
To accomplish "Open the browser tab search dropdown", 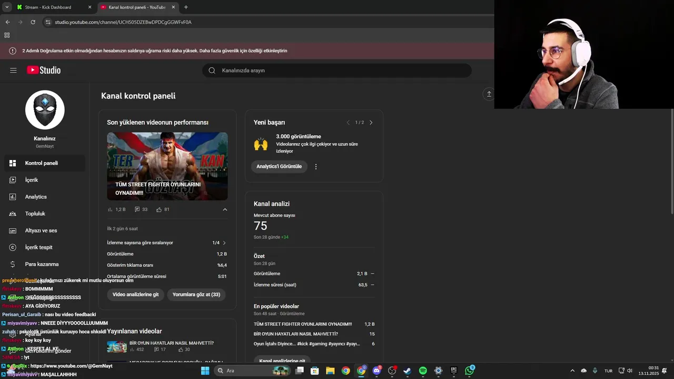I will click(7, 7).
